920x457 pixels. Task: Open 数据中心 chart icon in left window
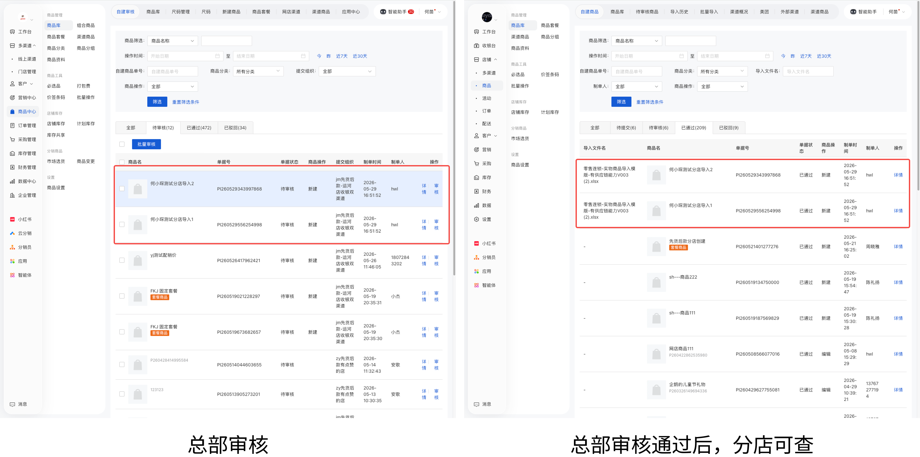click(x=12, y=181)
